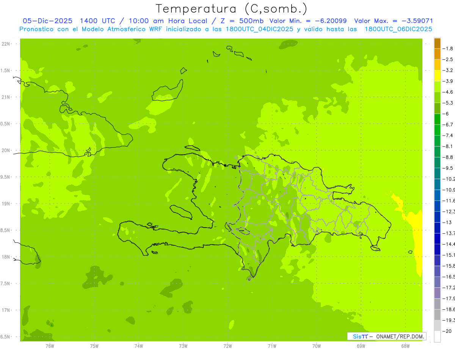Click the 'ONAMET/REP.DOM.' credit label
Image resolution: width=455 pixels, height=351 pixels.
coord(400,336)
